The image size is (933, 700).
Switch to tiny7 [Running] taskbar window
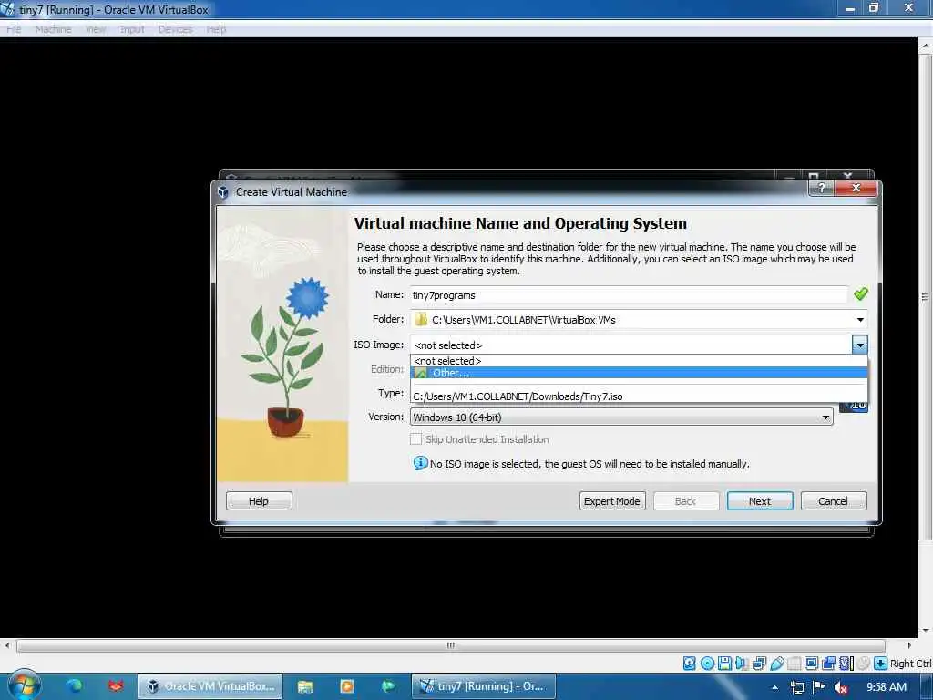(483, 686)
